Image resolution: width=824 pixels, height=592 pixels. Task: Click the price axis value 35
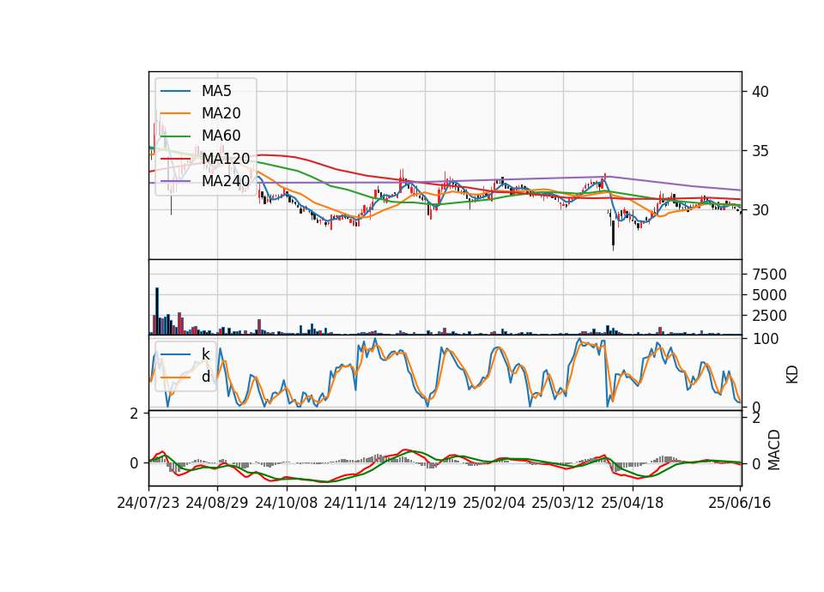coord(760,151)
